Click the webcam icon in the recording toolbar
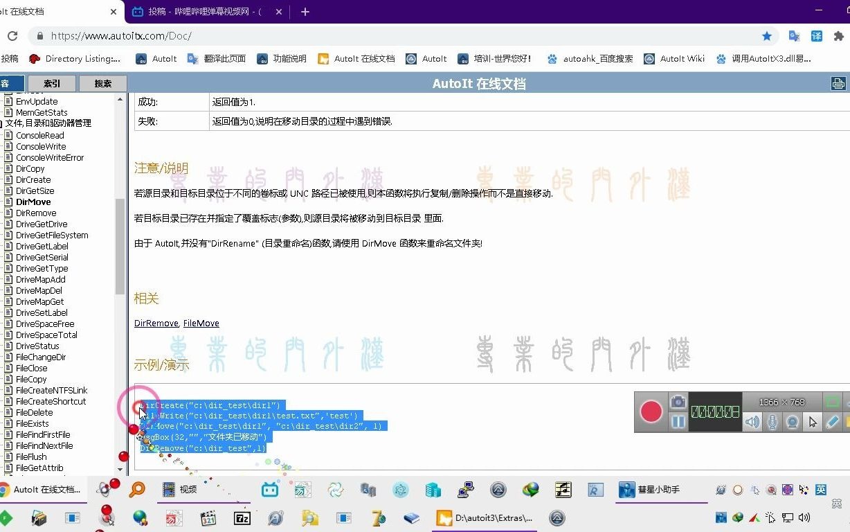The image size is (850, 532). (x=792, y=421)
